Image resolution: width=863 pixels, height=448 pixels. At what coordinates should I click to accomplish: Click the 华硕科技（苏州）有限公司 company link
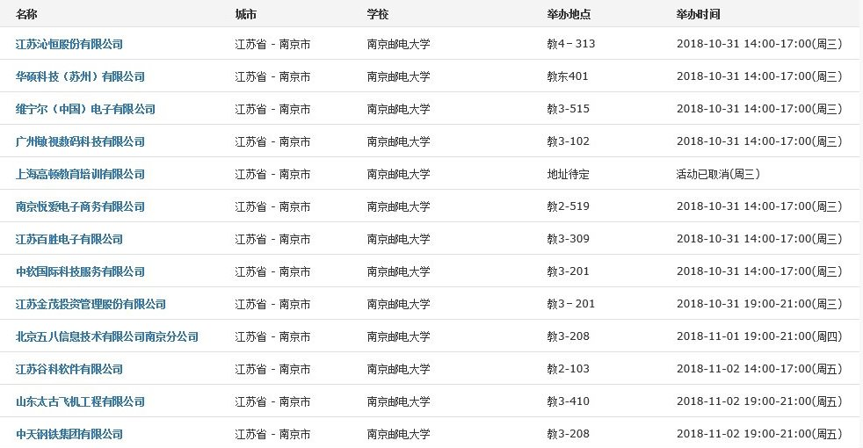80,76
